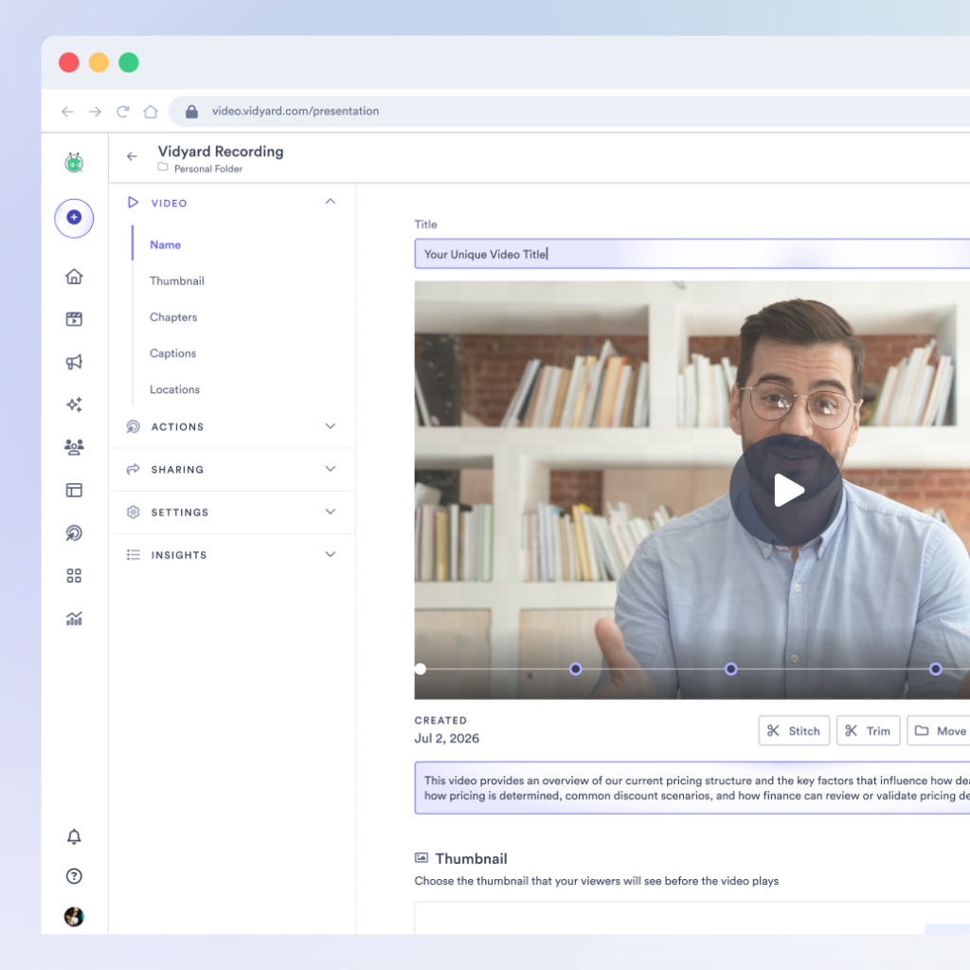
Task: Click the padlock icon in address bar
Action: point(191,112)
